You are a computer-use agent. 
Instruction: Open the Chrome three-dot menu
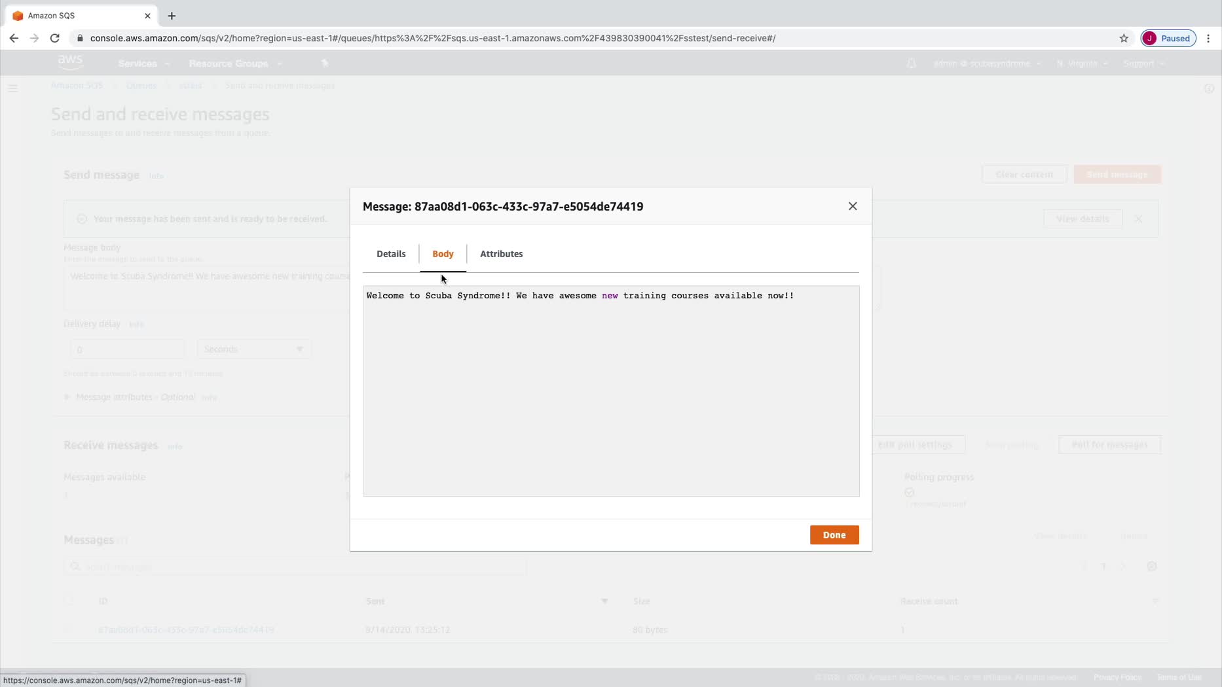coord(1208,38)
